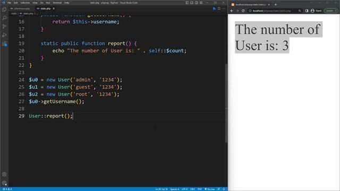
Task: Change language mode via PHP status item
Action: click(200, 189)
